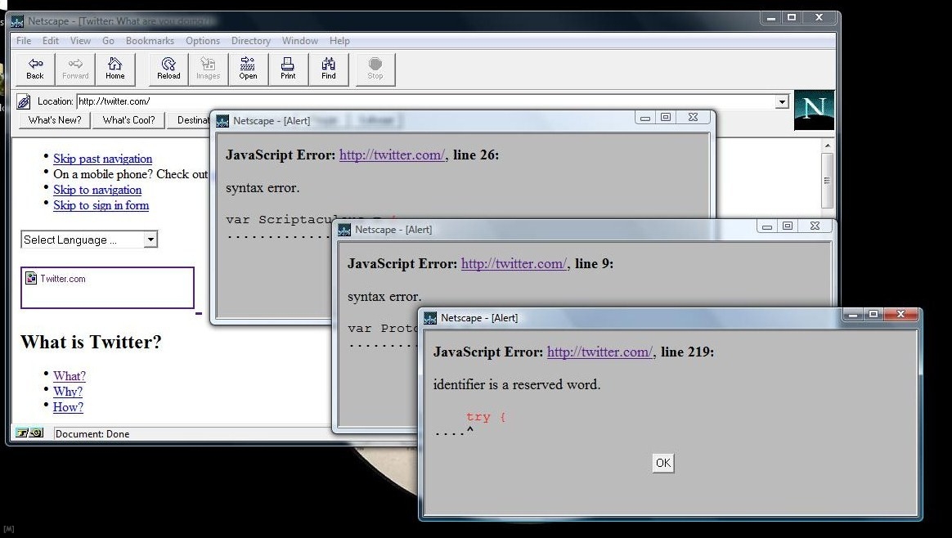Screen dimensions: 952x538
Task: Click the security status icon in status bar
Action: [29, 433]
